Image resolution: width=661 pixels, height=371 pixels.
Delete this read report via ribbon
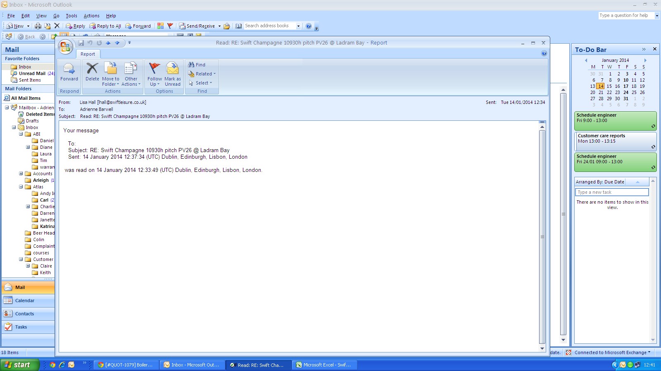coord(92,72)
